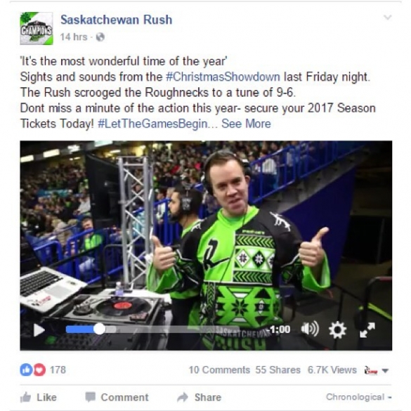Mute the video volume speaker icon
The height and width of the screenshot is (411, 411).
[x=310, y=329]
